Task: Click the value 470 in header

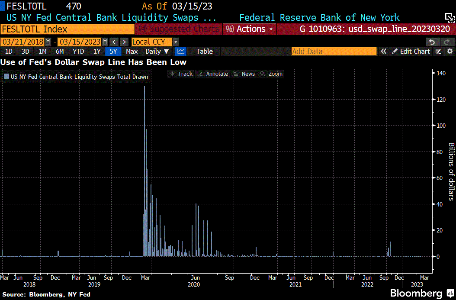Action: 74,6
